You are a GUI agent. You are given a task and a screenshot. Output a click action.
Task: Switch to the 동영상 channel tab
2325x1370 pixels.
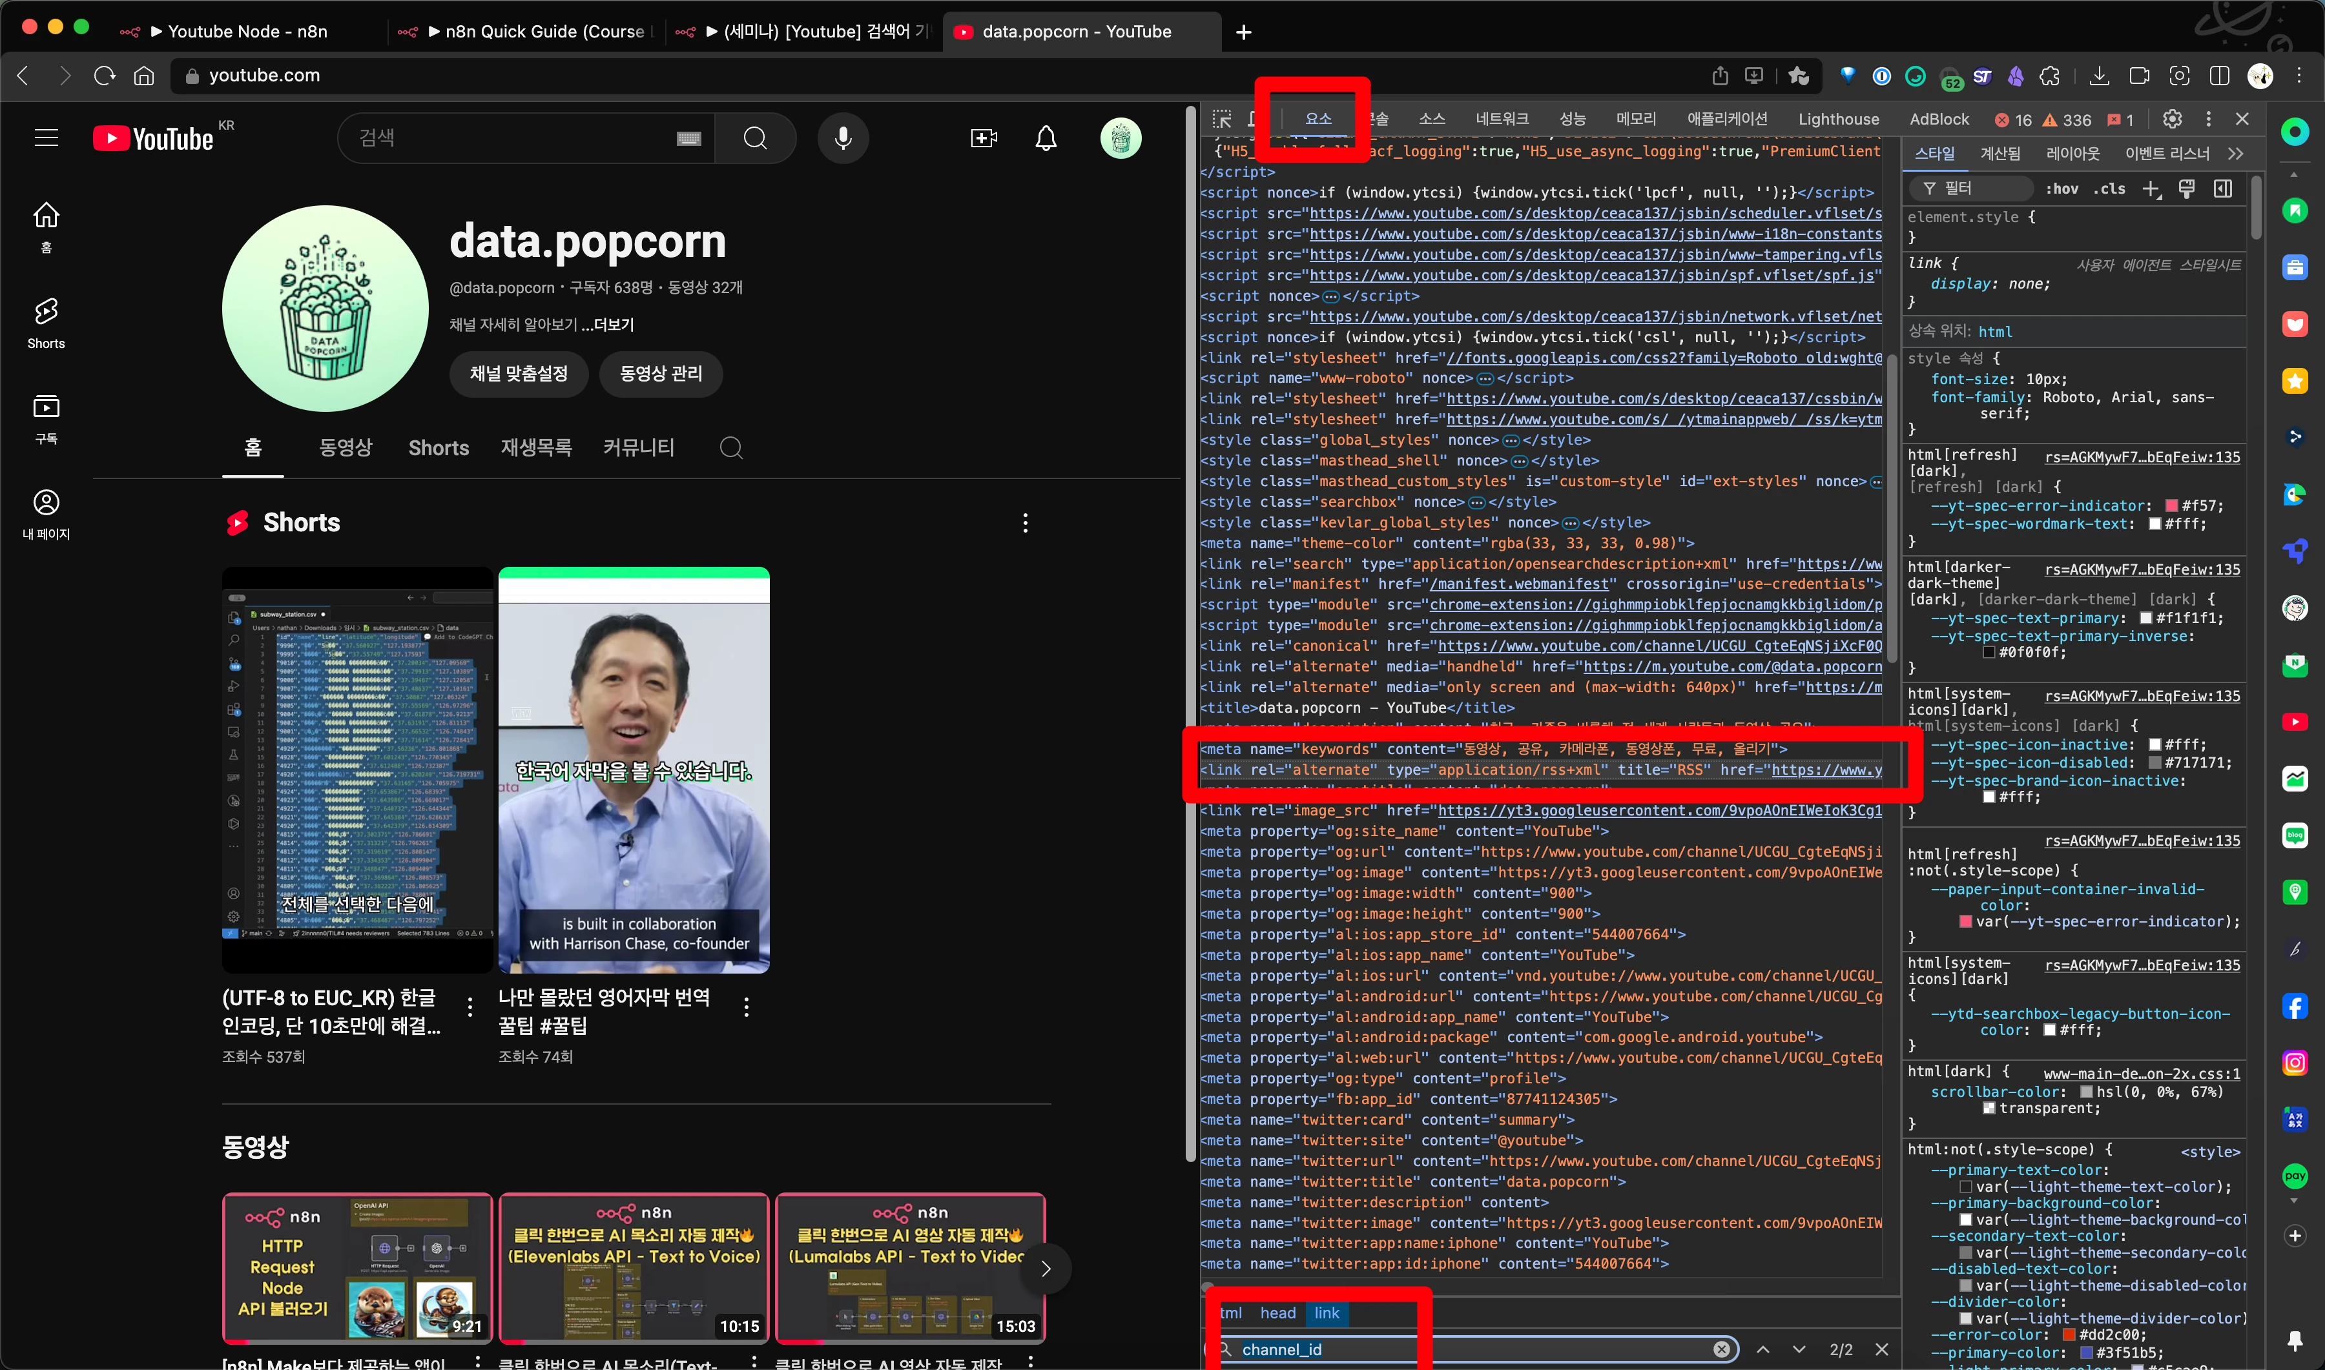[x=346, y=448]
